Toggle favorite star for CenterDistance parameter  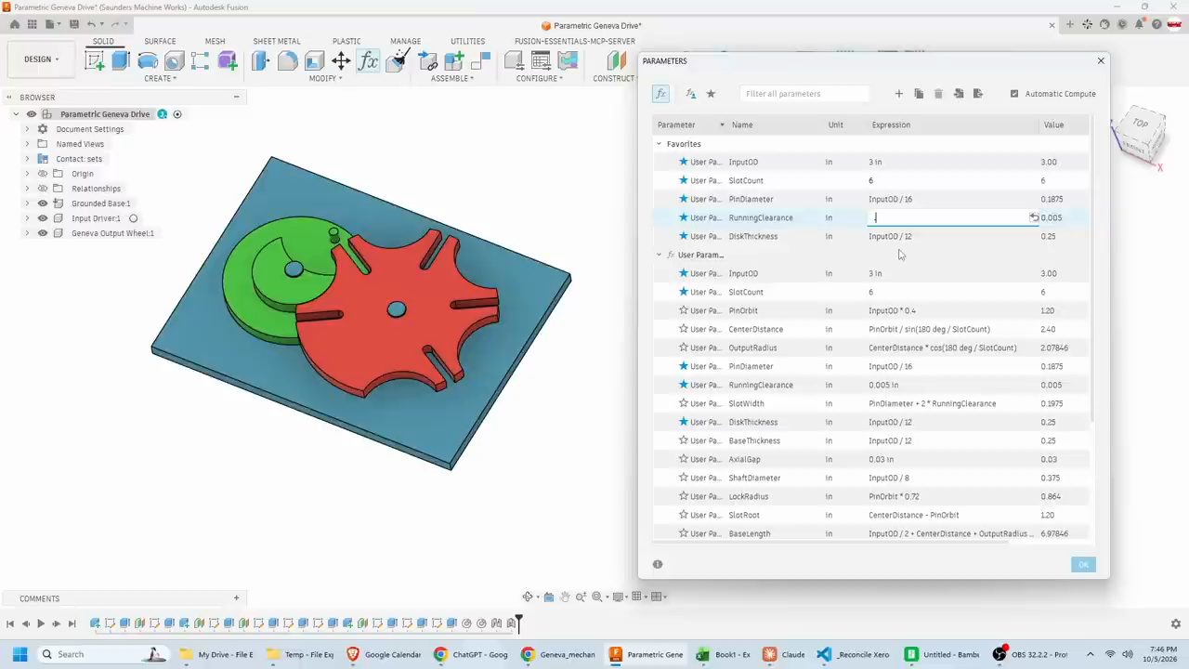tap(684, 329)
